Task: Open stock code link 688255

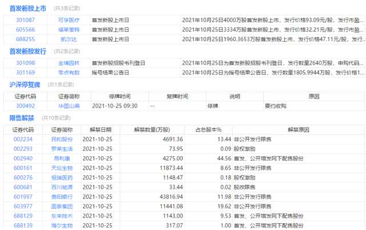Action: [25, 39]
